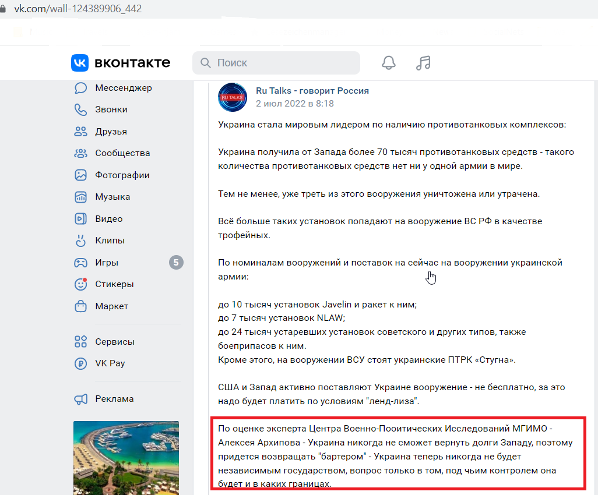Click the Сообщества group icon
Image resolution: width=598 pixels, height=495 pixels.
click(x=80, y=153)
